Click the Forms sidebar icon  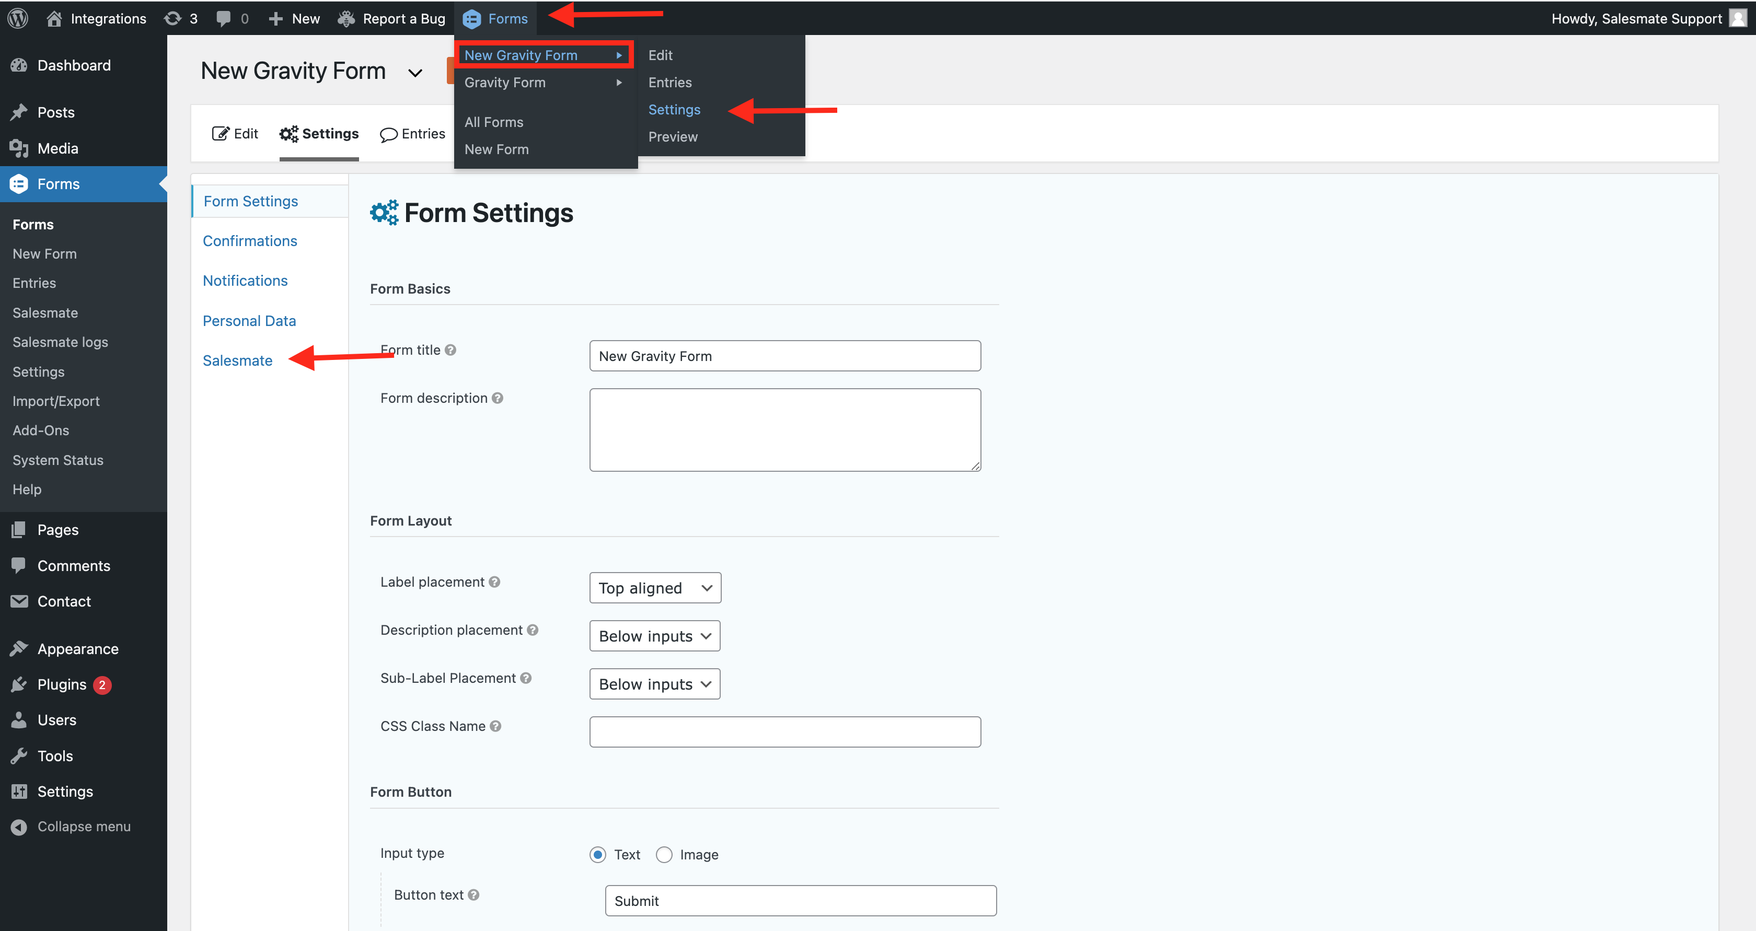tap(19, 184)
